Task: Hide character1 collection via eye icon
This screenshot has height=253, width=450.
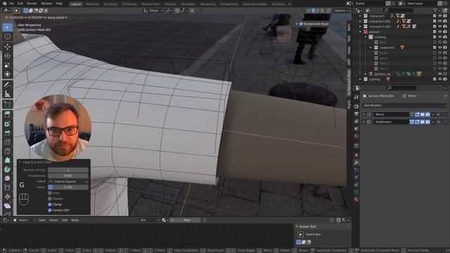Action: (x=439, y=16)
